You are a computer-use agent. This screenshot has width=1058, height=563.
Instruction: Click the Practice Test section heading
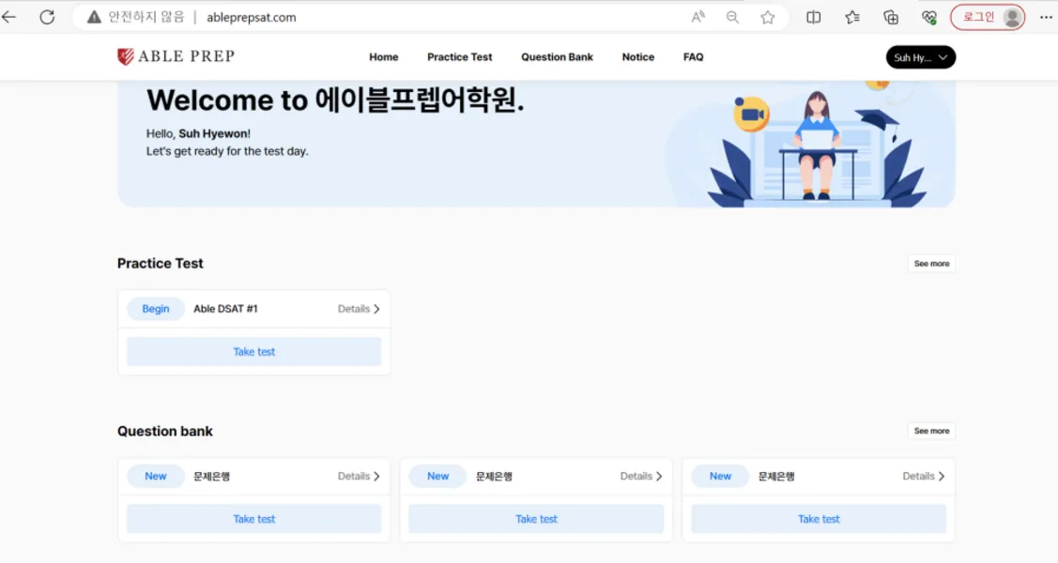(x=160, y=264)
